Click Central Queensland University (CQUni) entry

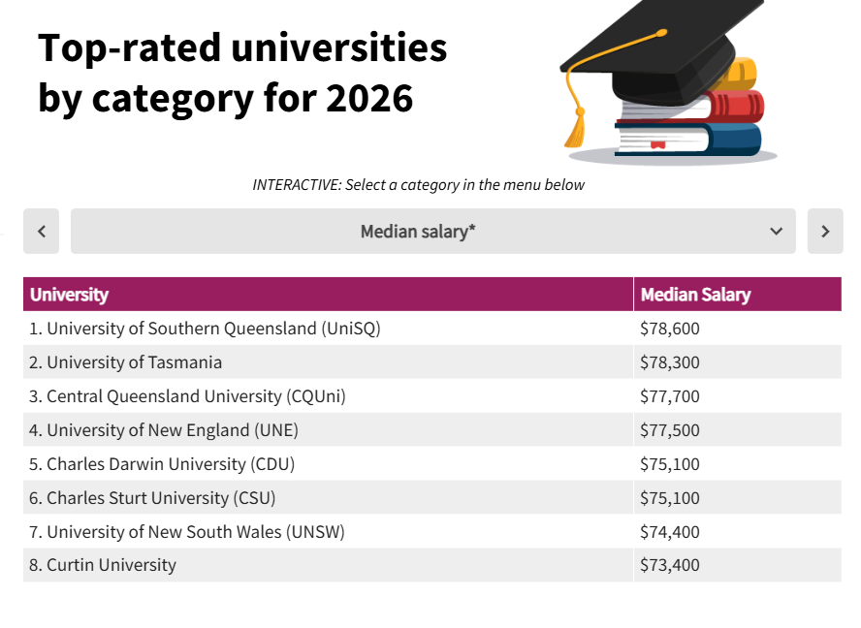coord(196,396)
